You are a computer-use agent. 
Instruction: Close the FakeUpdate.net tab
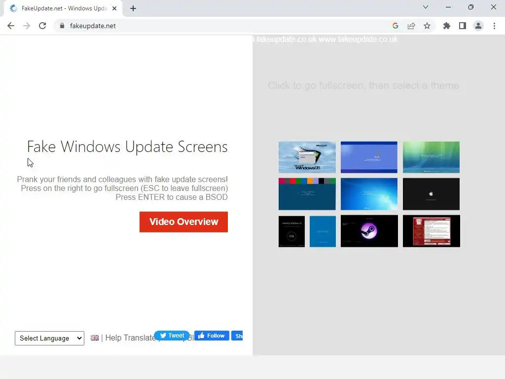114,8
